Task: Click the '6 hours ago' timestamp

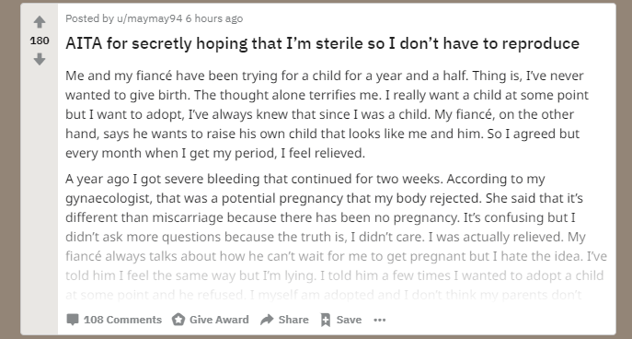Action: click(x=214, y=18)
